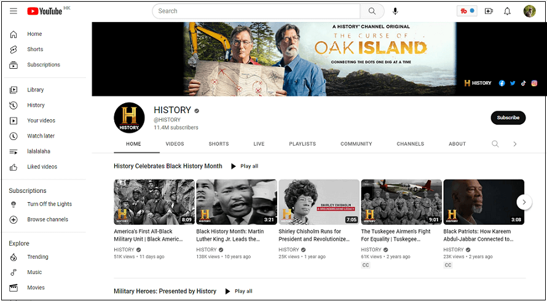Show more channel tabs arrow
Screen dimensions: 547x301
pos(515,144)
